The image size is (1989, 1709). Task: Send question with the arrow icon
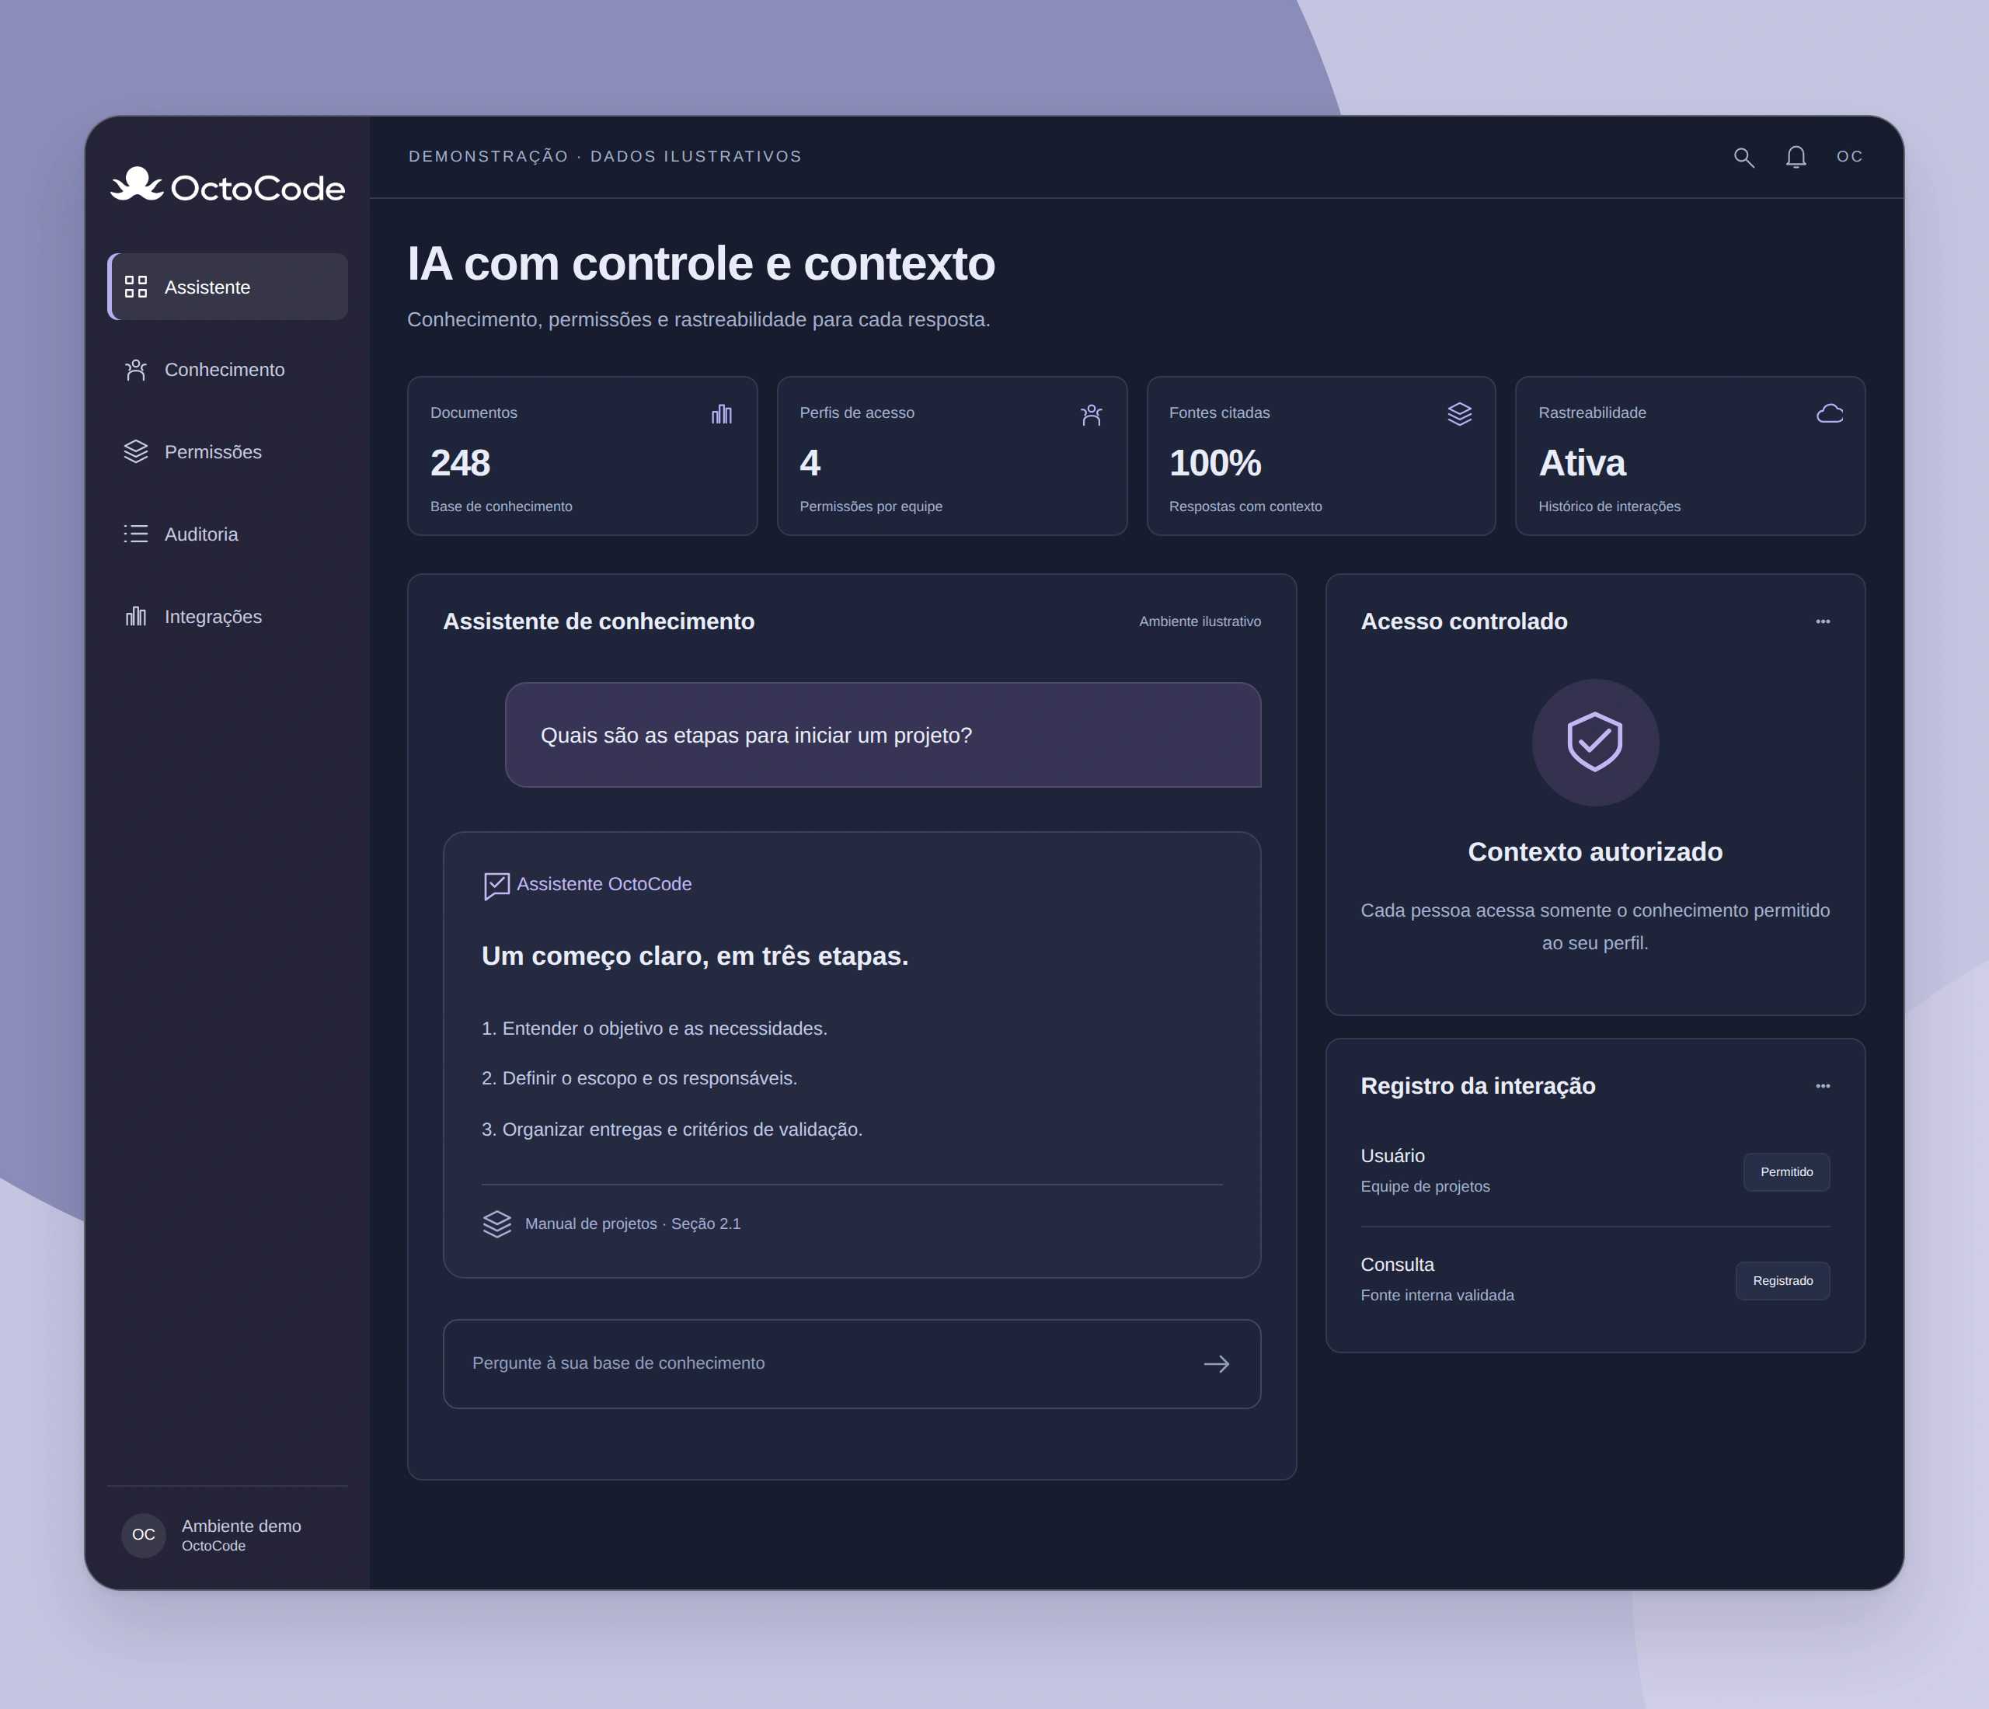click(1216, 1365)
